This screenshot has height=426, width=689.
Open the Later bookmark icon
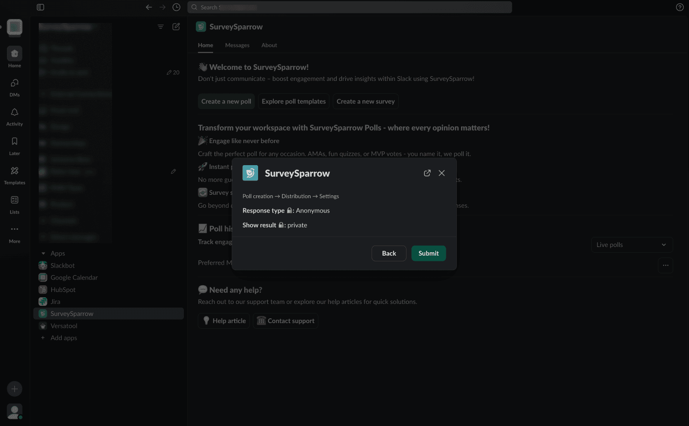pyautogui.click(x=14, y=146)
